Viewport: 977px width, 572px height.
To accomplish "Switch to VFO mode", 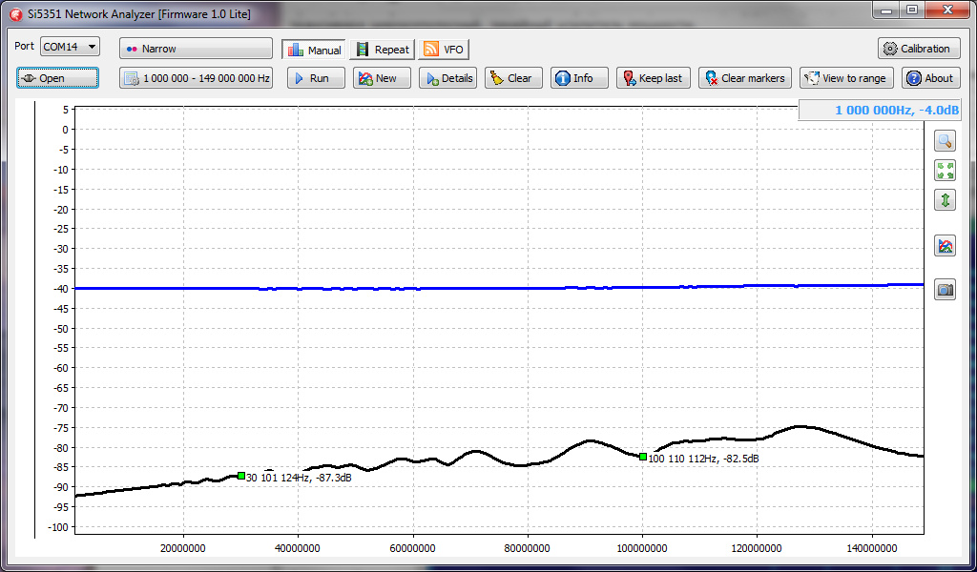I will pyautogui.click(x=444, y=50).
